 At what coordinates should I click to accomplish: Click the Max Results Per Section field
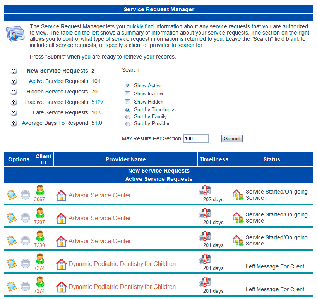pos(196,138)
